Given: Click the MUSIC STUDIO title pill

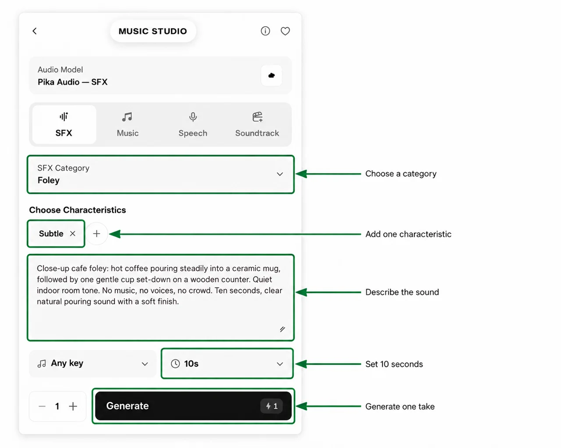Looking at the screenshot, I should pyautogui.click(x=153, y=31).
